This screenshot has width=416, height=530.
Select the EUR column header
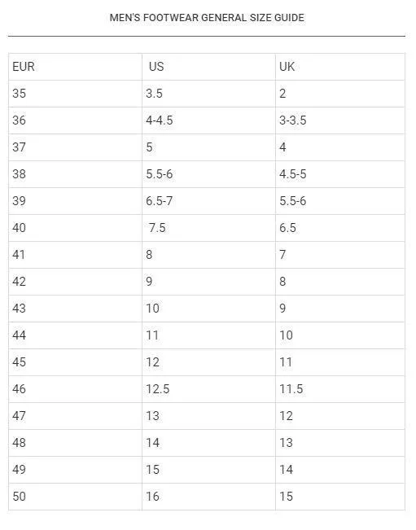76,67
